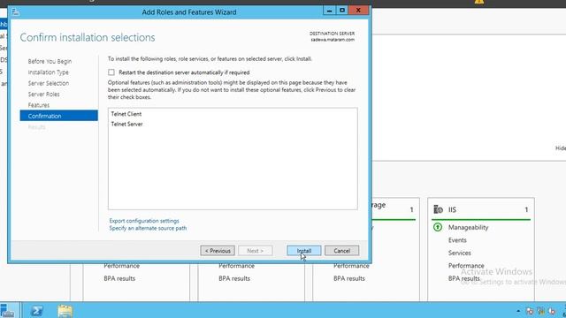Click the Install button in the wizard
Screen dimensions: 566x318
(303, 251)
